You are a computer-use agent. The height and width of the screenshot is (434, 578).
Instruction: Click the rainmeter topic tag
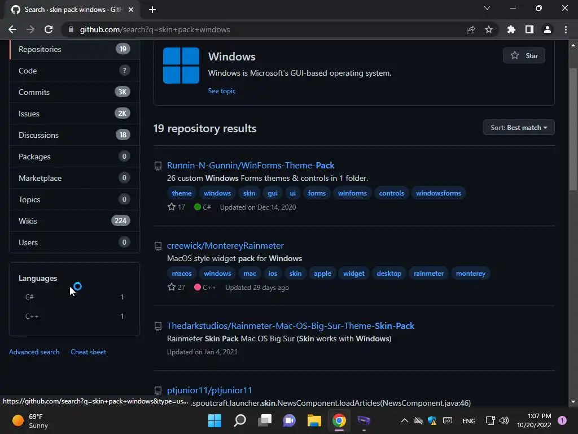[x=429, y=274]
